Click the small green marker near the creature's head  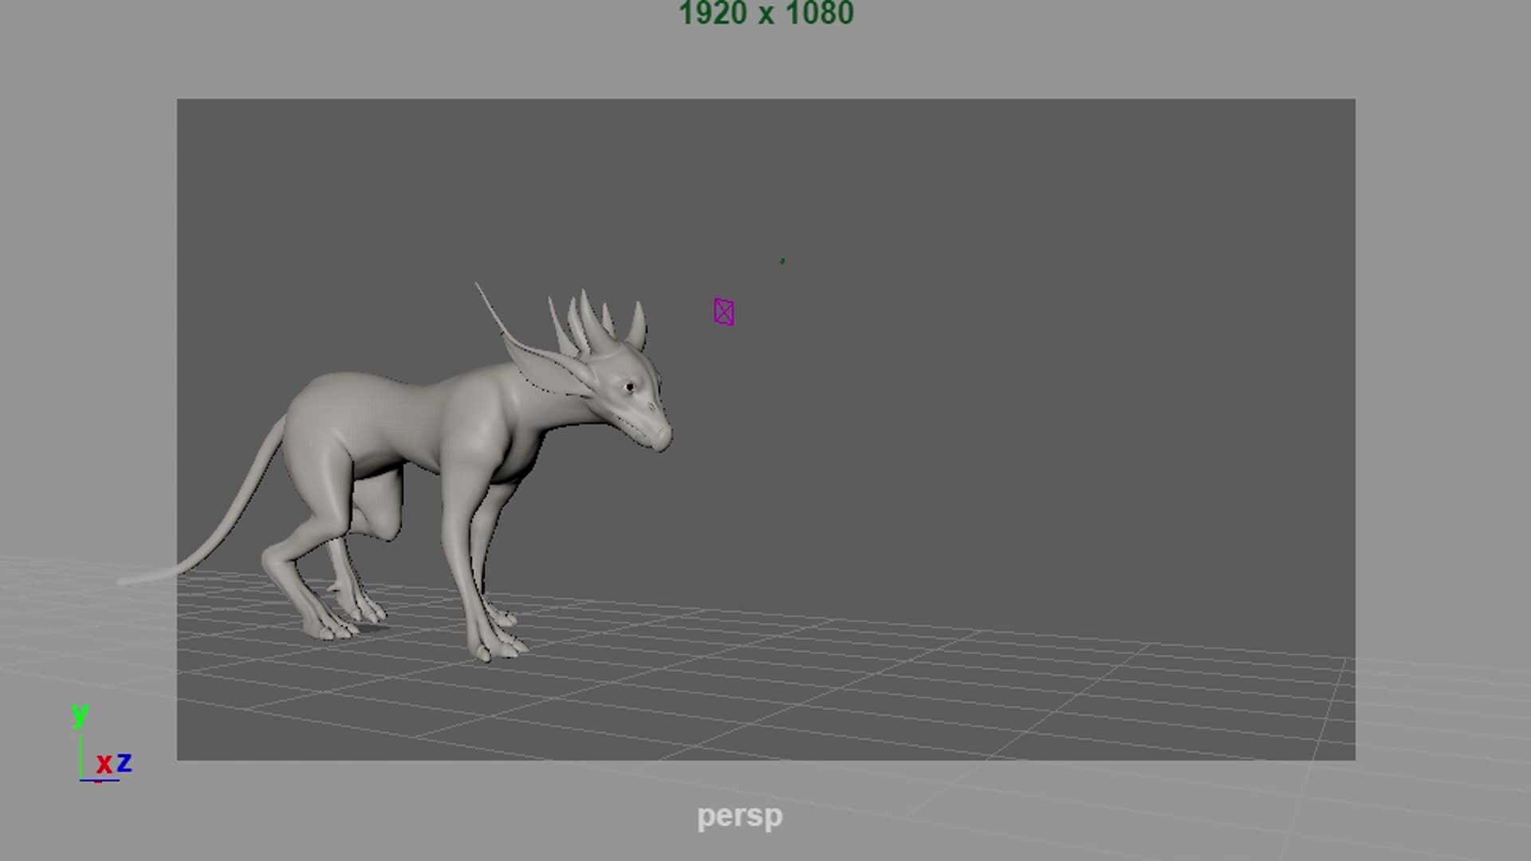pos(781,259)
